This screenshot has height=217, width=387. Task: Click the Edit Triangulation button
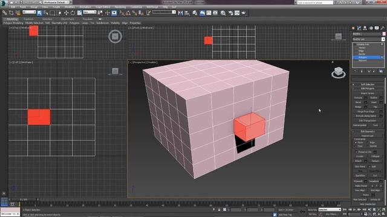pos(368,121)
